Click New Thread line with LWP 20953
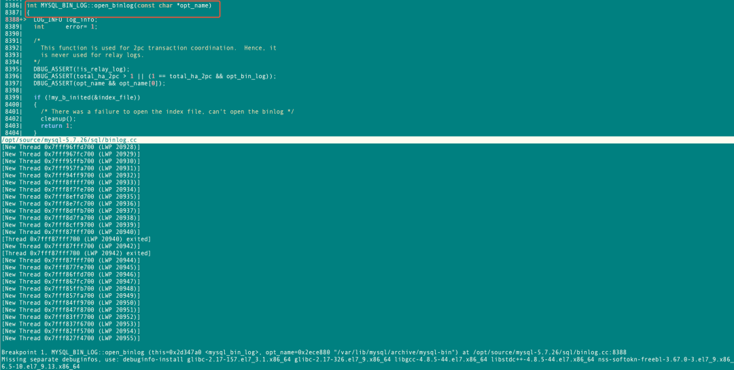 click(71, 324)
